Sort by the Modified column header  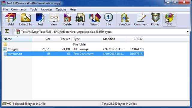(114, 39)
